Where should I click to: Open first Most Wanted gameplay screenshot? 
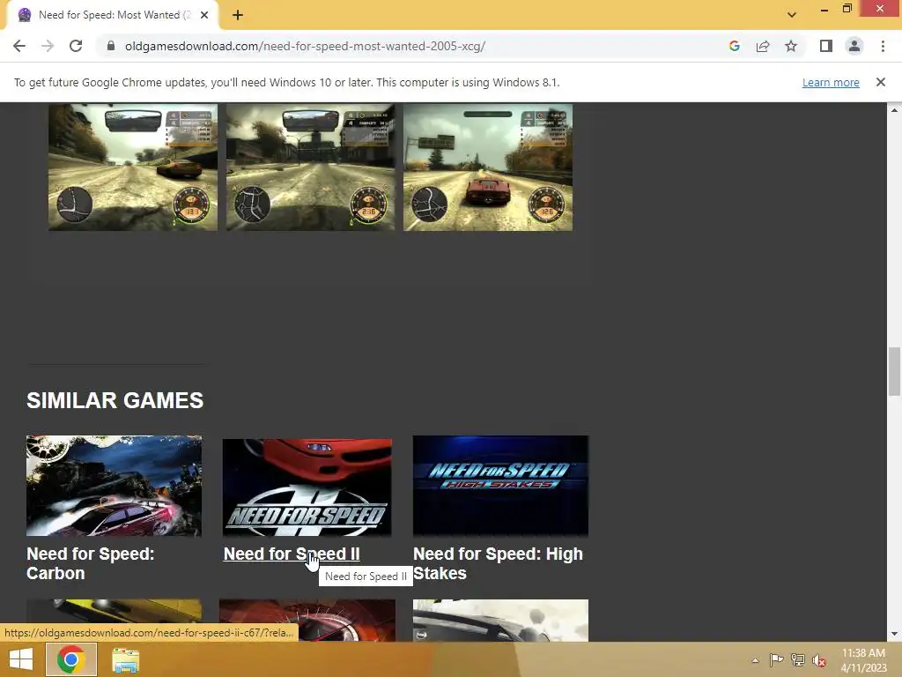pos(133,167)
